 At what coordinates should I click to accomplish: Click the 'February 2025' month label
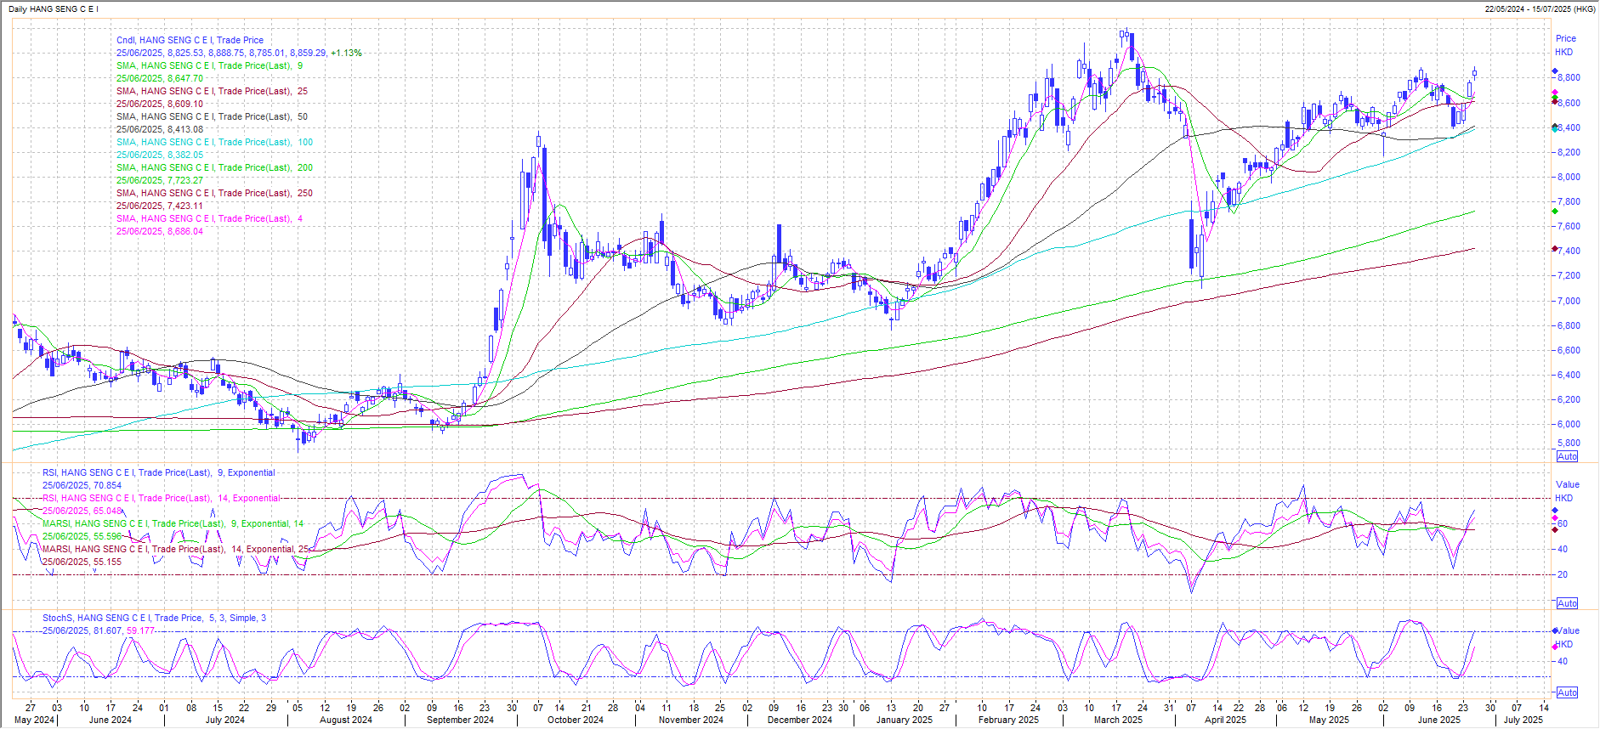pyautogui.click(x=1008, y=720)
